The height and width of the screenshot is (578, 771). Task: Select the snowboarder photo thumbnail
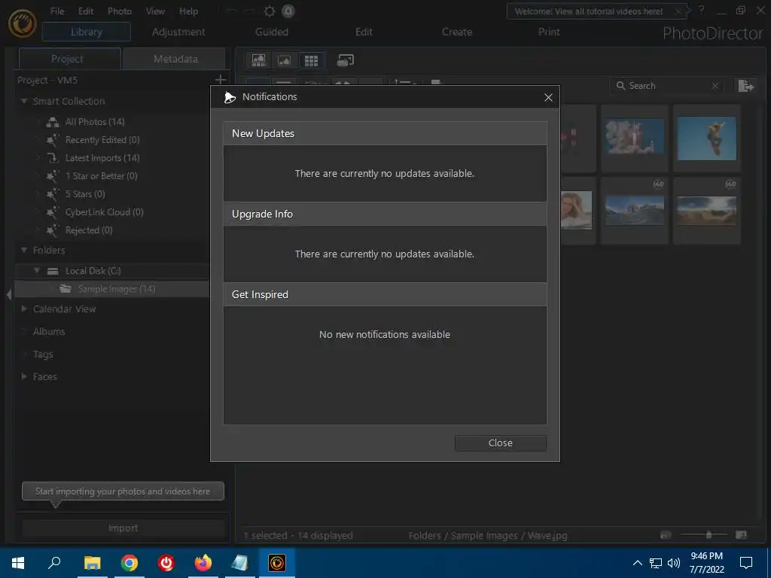coord(706,138)
